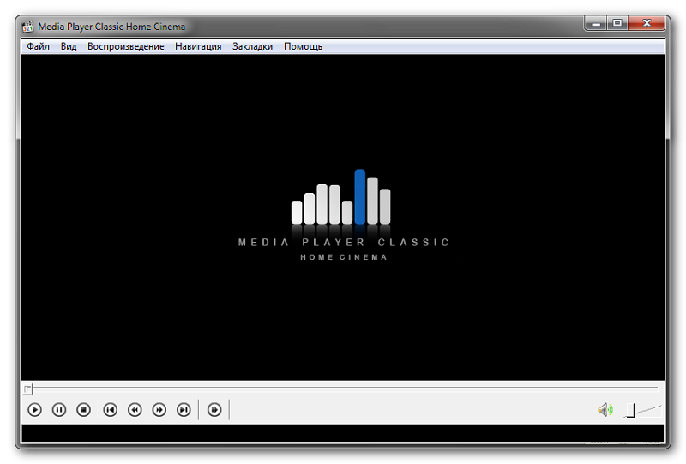The image size is (686, 464).
Task: Minimize the Media Player Classic window
Action: point(595,24)
